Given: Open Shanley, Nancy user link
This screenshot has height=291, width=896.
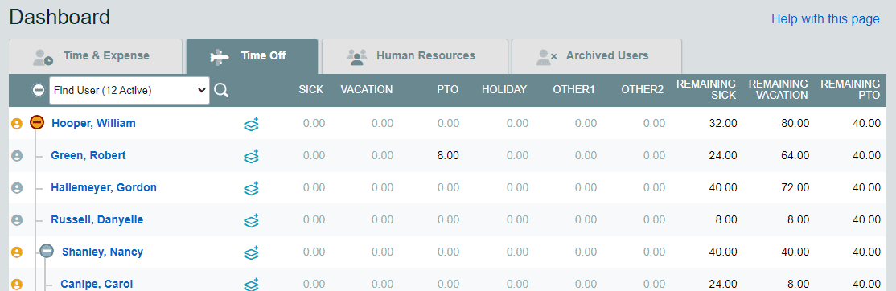Looking at the screenshot, I should point(102,252).
